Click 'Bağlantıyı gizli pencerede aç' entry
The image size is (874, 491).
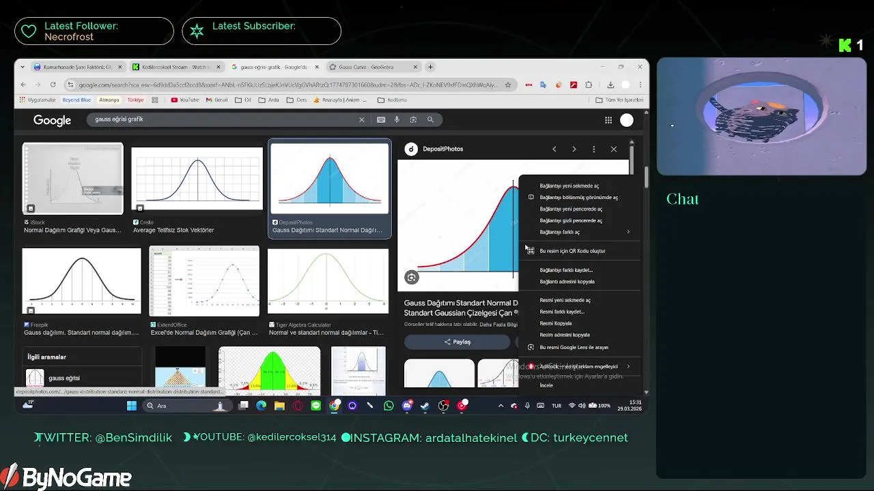(x=571, y=220)
